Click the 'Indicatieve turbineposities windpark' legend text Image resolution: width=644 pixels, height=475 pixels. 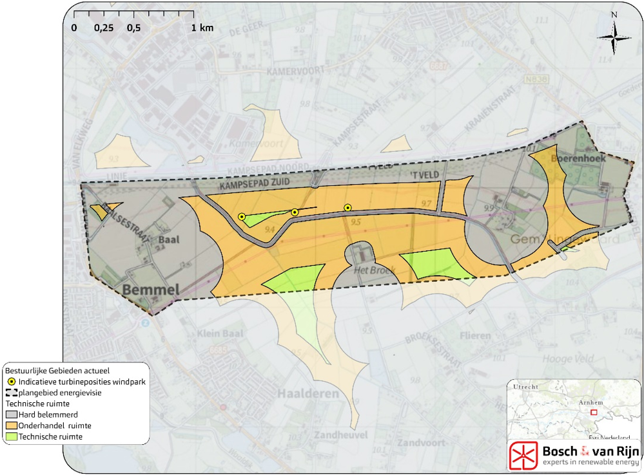point(83,382)
